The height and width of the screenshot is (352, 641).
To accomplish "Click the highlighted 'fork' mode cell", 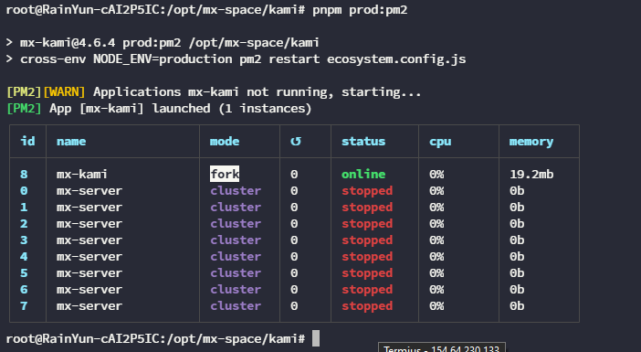I will click(x=225, y=174).
